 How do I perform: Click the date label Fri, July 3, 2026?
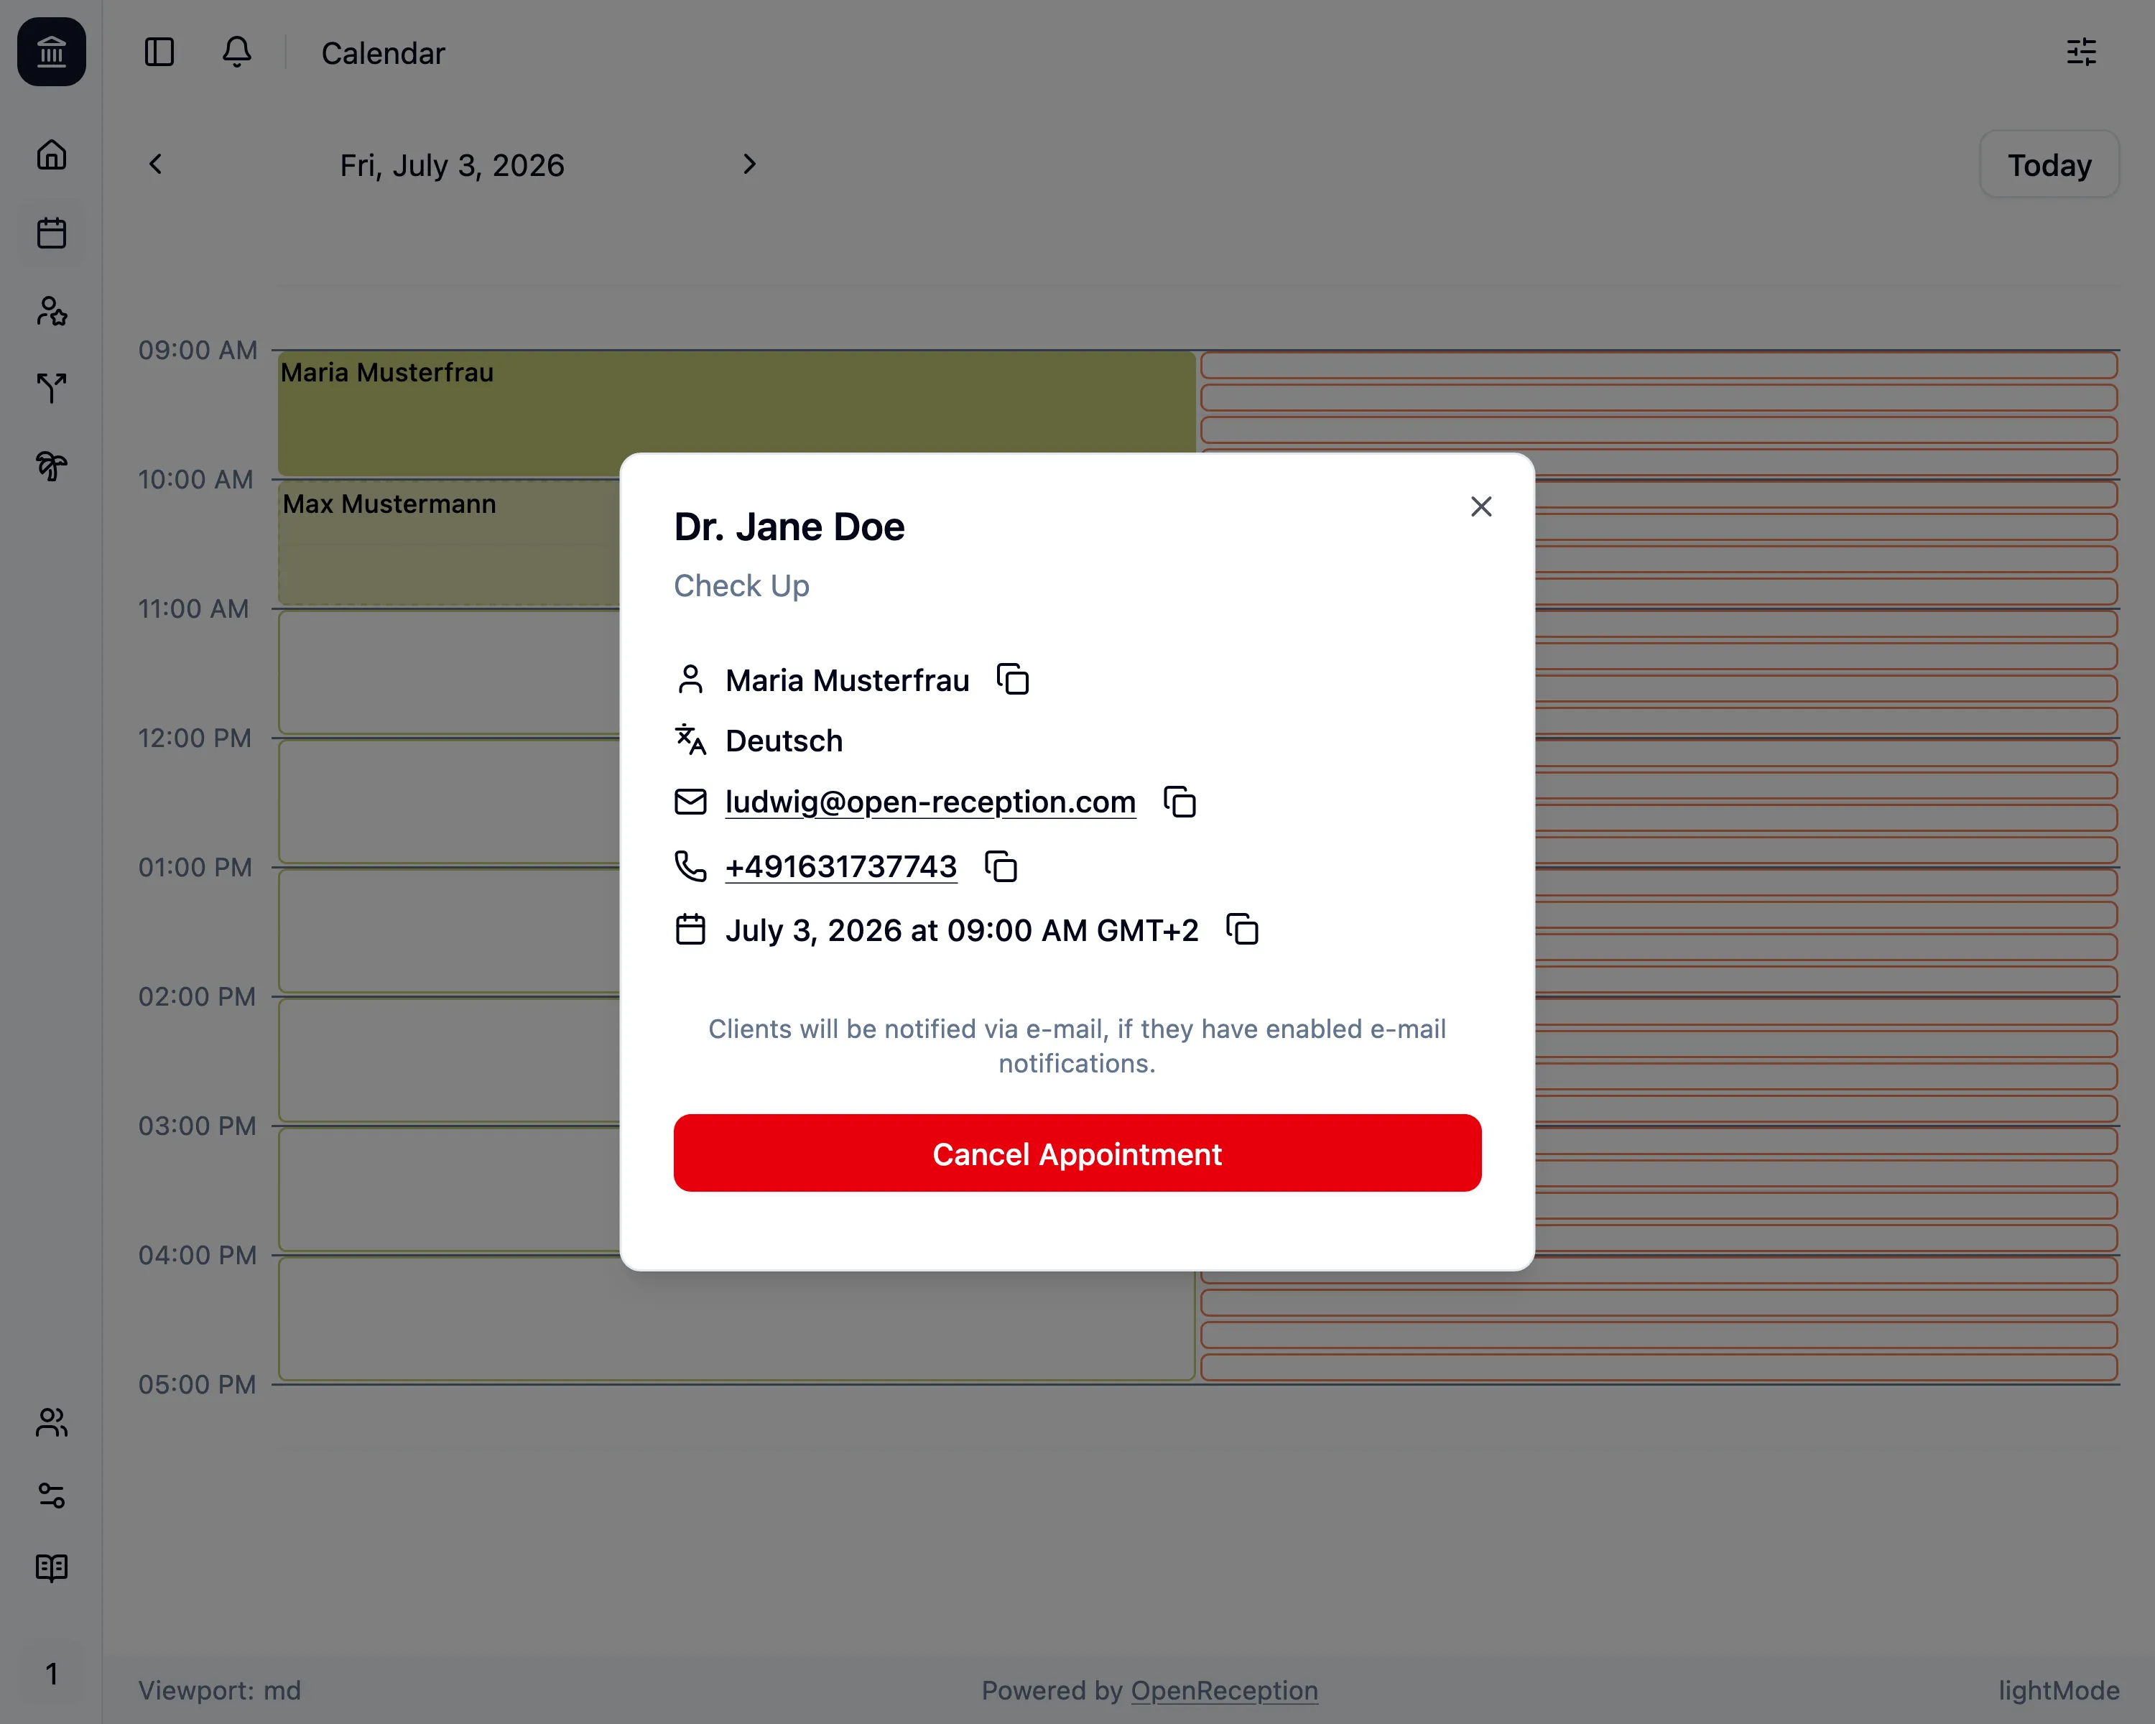coord(452,165)
